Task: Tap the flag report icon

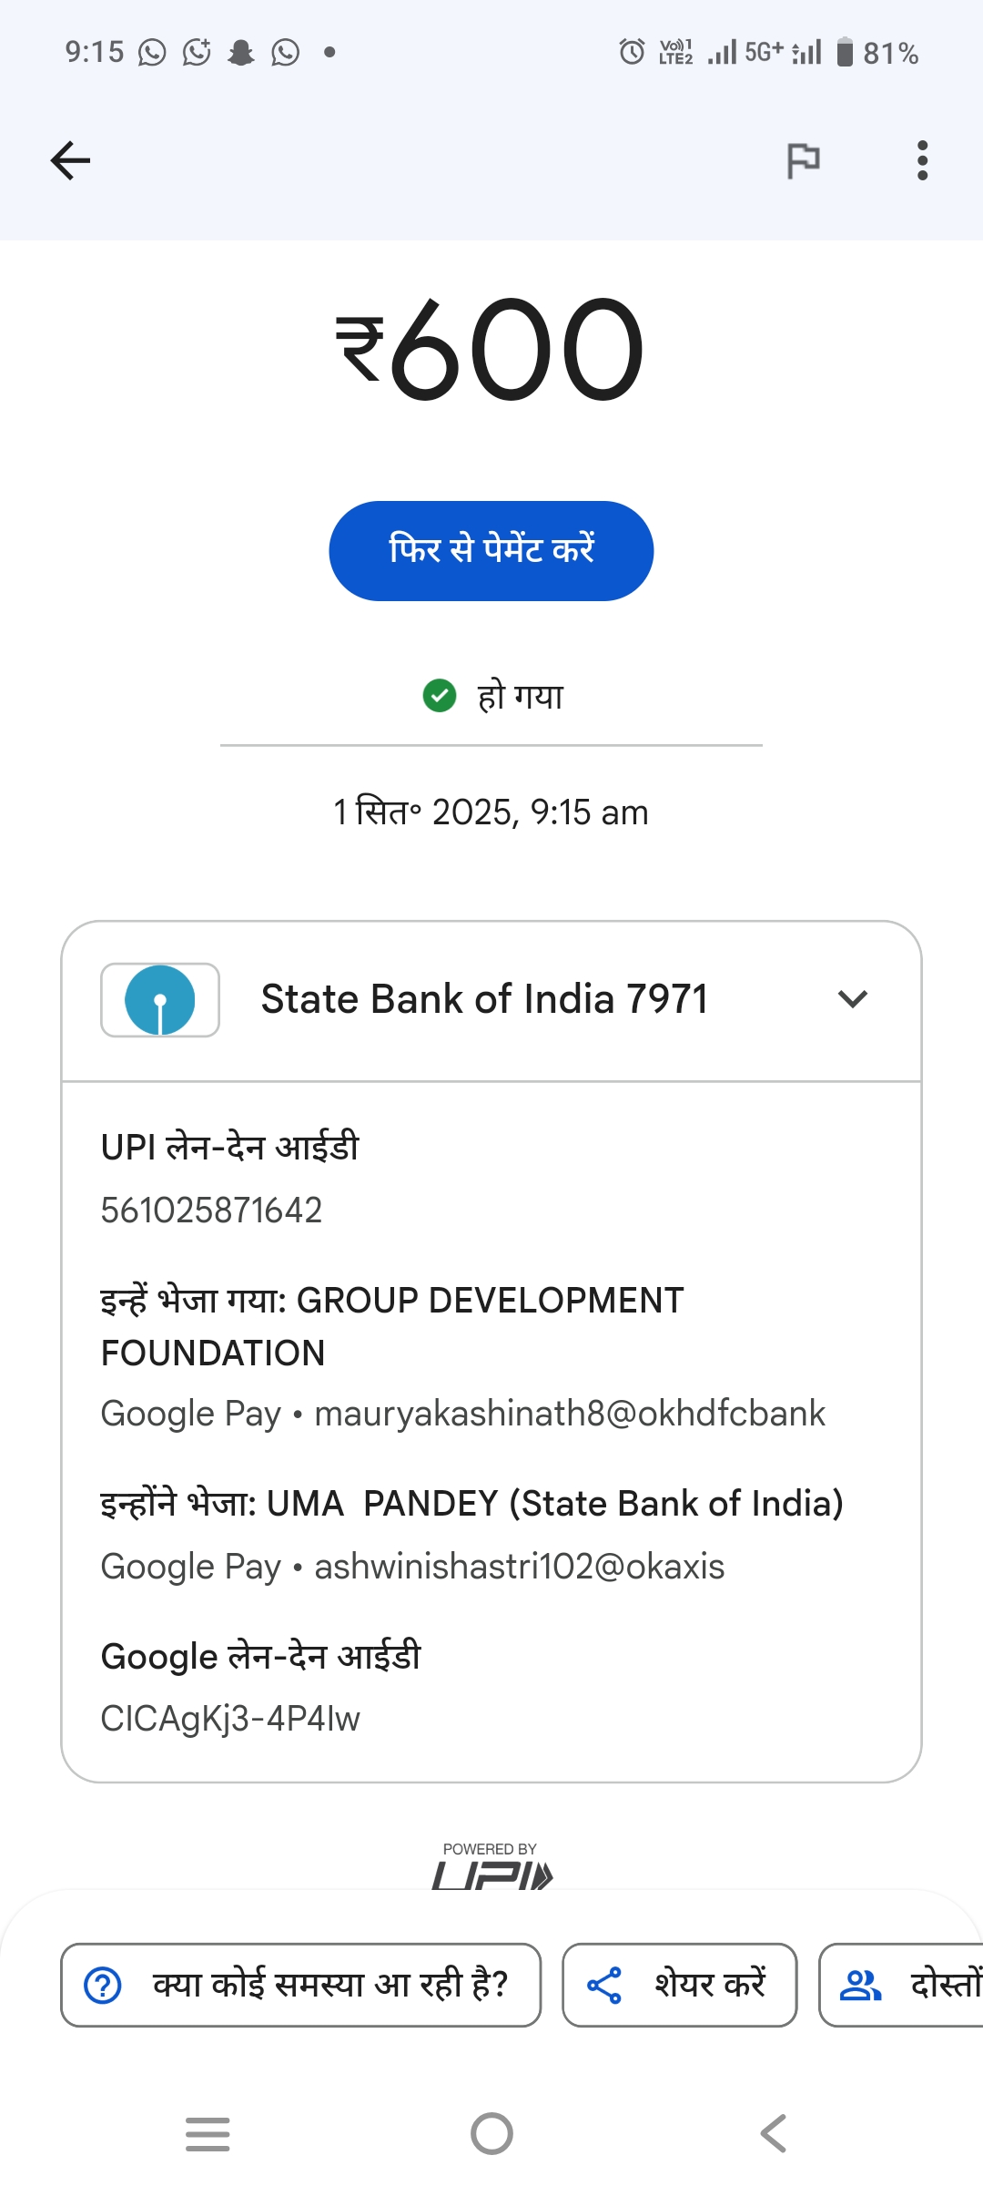Action: pyautogui.click(x=803, y=161)
